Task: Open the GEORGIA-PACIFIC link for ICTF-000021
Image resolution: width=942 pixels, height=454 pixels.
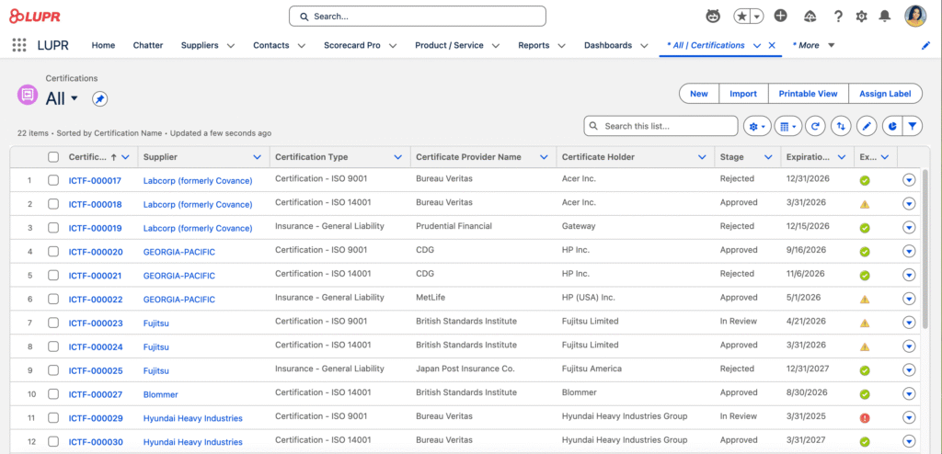Action: 178,276
